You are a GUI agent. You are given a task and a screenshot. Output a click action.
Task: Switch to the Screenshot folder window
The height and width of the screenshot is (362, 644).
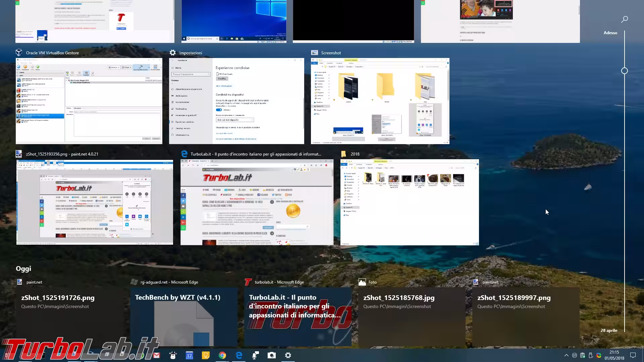380,101
